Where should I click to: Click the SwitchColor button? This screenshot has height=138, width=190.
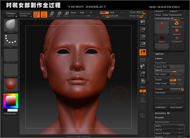click(x=11, y=114)
